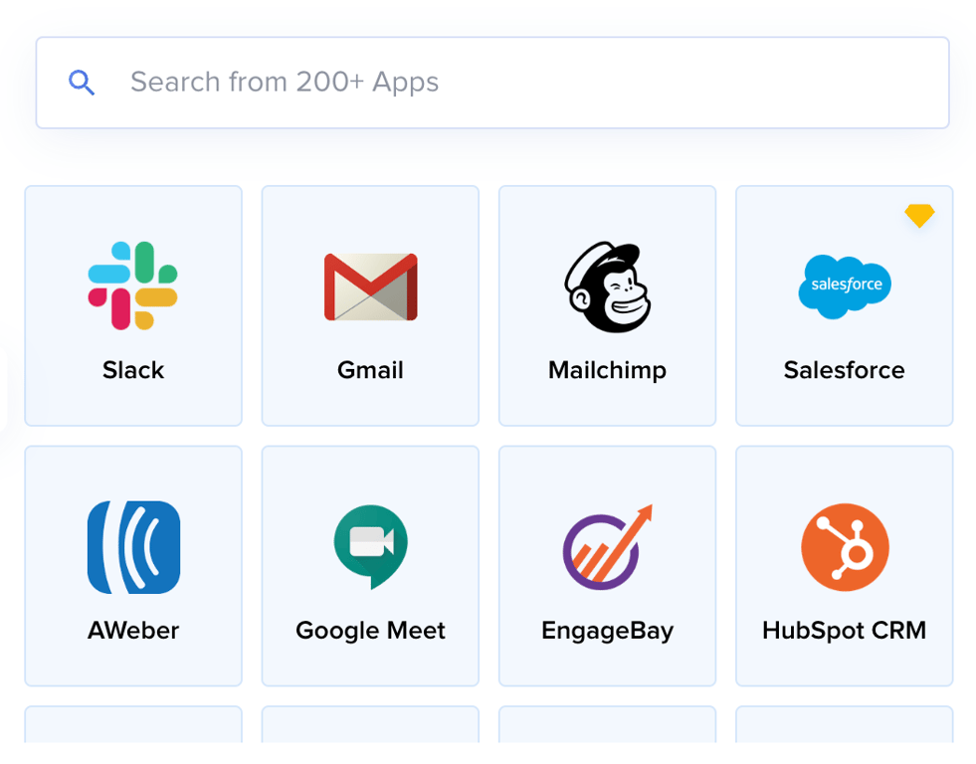Pick the Mailchimp monkey logo

(607, 286)
